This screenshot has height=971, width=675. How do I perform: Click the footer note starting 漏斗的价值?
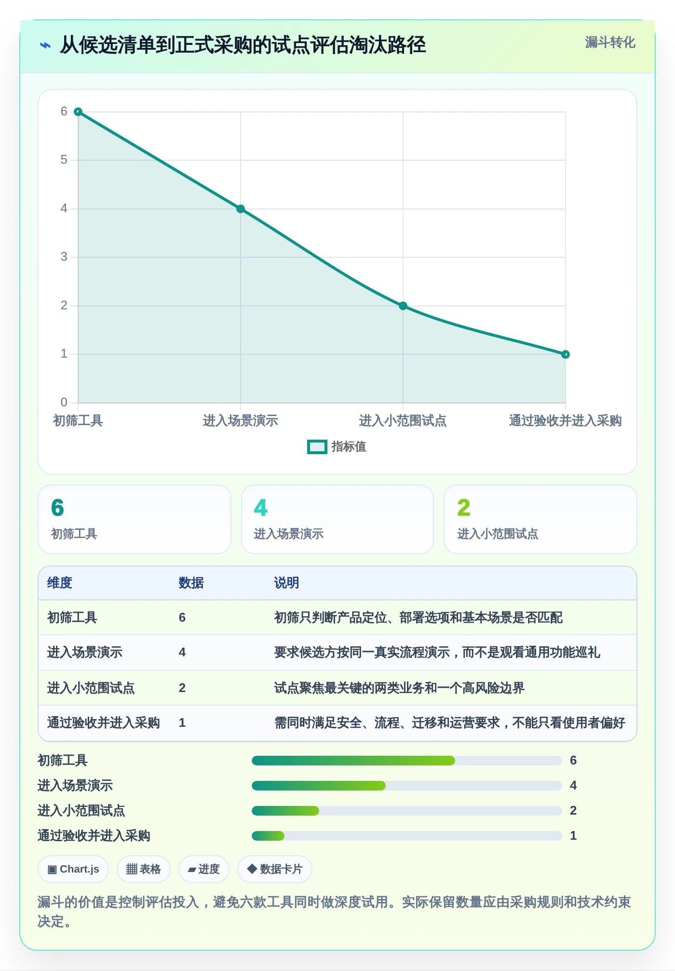click(x=335, y=912)
